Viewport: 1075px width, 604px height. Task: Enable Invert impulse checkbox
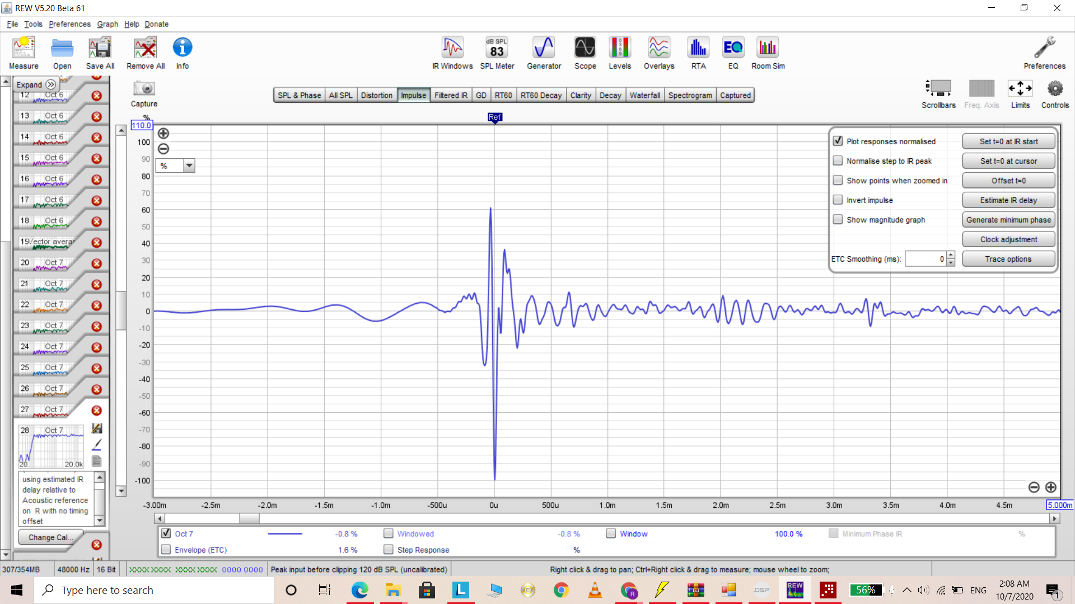coord(838,200)
